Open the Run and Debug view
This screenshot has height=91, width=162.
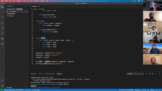(2, 22)
